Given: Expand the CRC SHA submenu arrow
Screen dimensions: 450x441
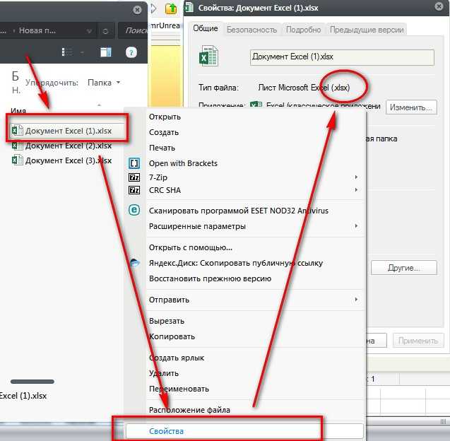Looking at the screenshot, I should [x=356, y=190].
